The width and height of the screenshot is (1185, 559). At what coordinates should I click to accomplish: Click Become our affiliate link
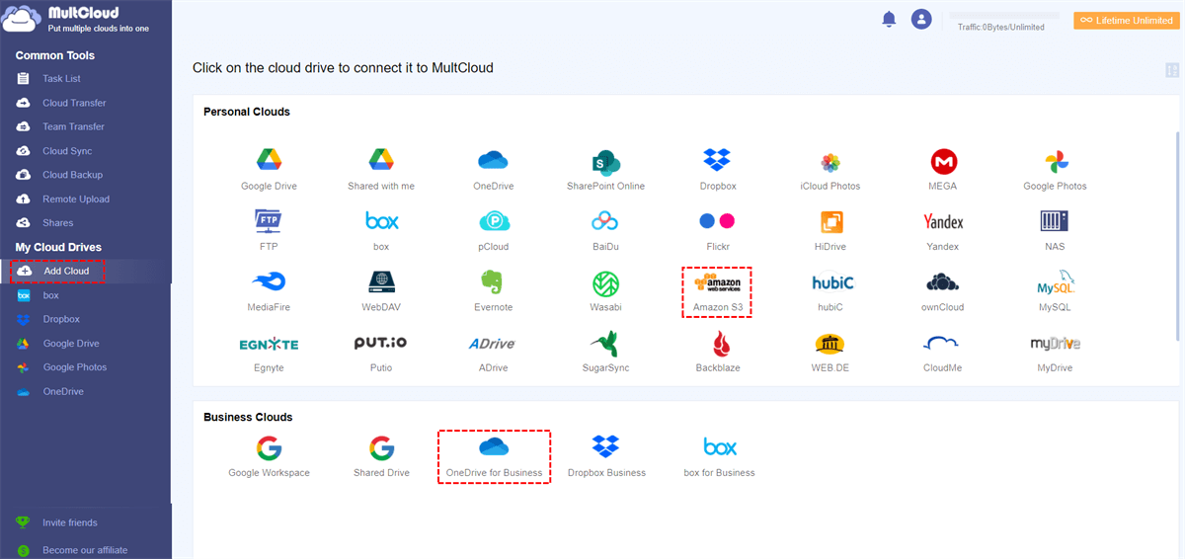pos(84,550)
